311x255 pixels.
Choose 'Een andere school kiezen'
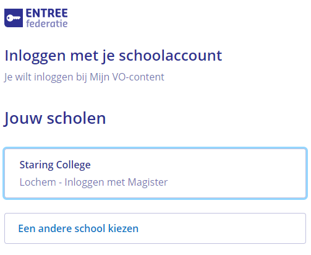(x=155, y=228)
